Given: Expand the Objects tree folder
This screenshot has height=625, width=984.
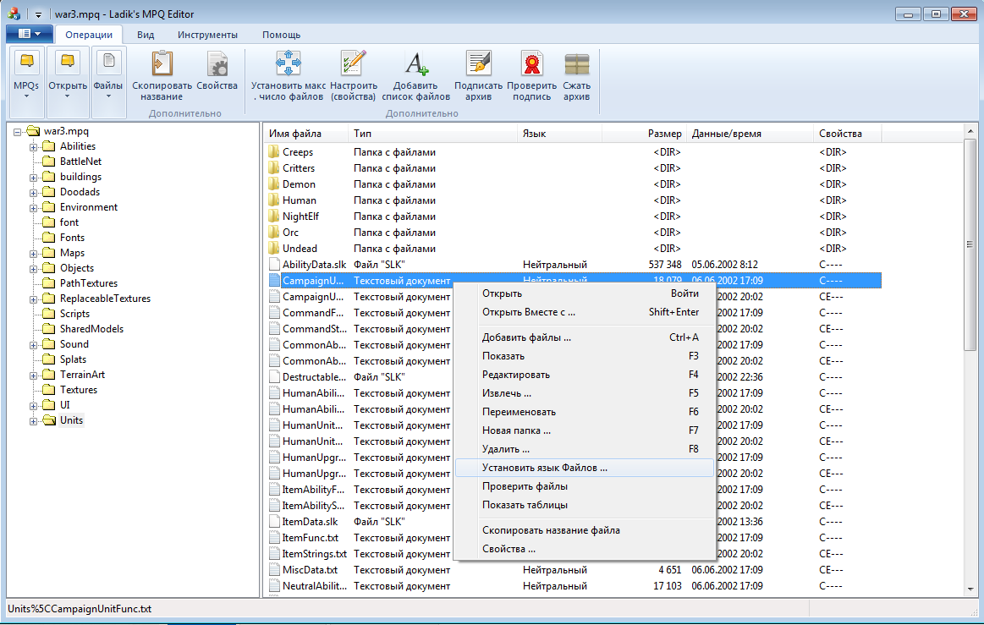Looking at the screenshot, I should [33, 269].
